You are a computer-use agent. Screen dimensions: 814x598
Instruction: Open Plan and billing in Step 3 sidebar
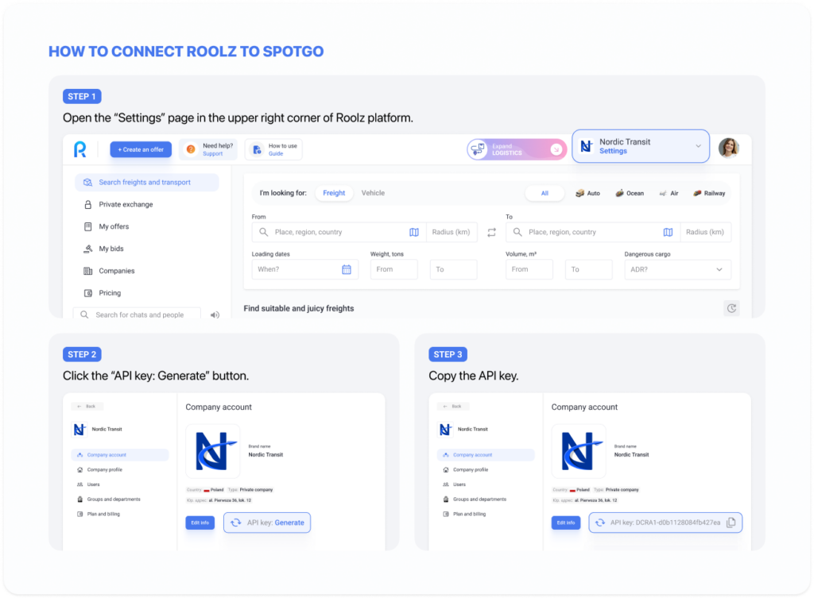(x=464, y=514)
